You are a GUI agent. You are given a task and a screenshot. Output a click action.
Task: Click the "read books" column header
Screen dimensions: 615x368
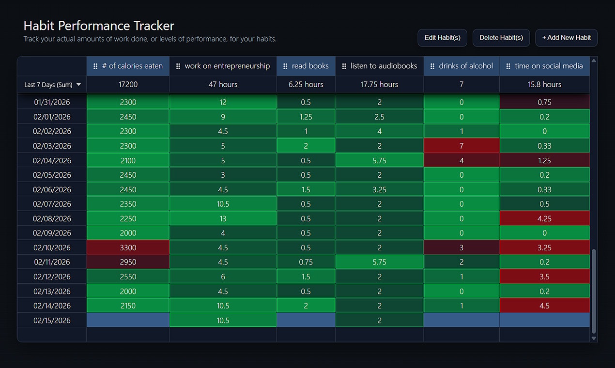[310, 66]
